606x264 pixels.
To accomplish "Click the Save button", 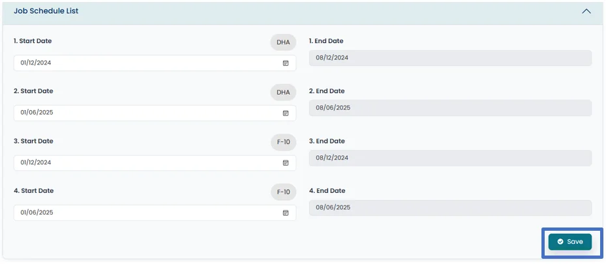I will [570, 242].
